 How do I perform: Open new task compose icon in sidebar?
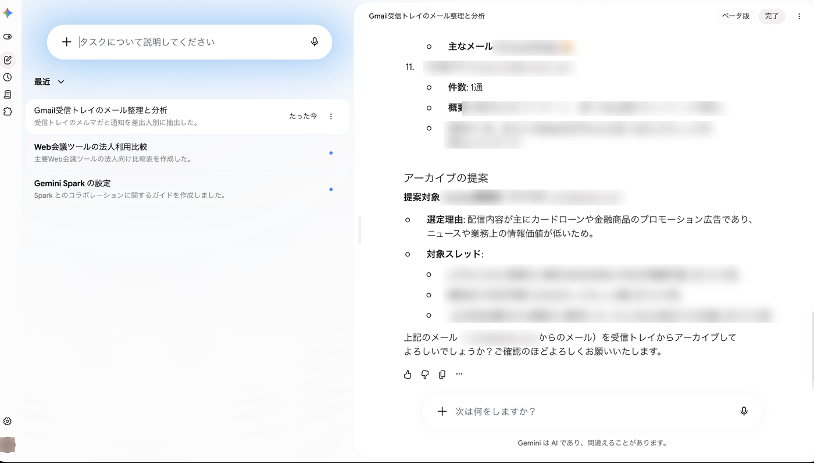tap(8, 60)
